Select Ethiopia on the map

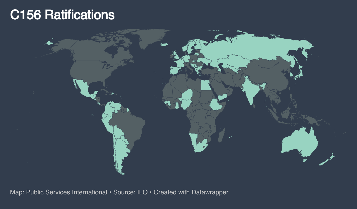(218, 104)
